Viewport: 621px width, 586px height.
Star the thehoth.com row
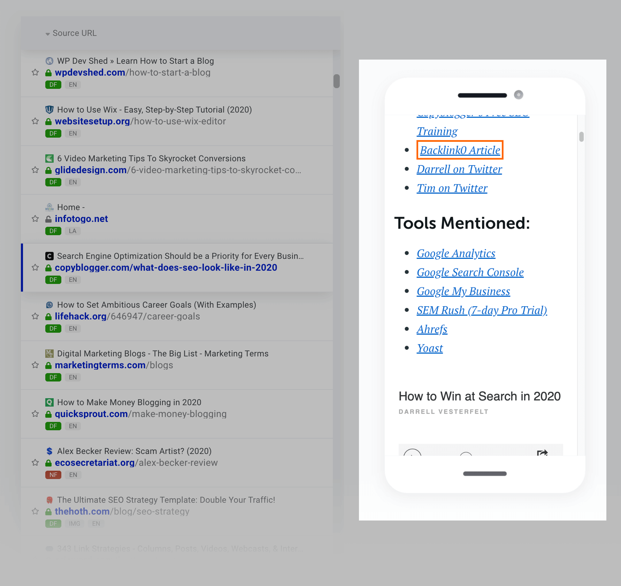click(35, 511)
